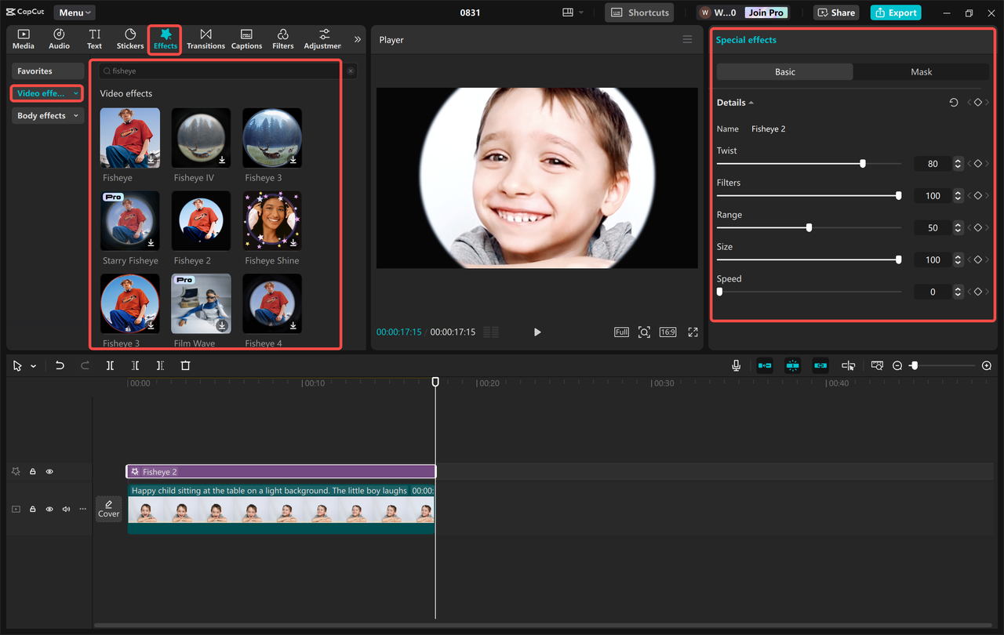Click the Join Pro button

click(x=766, y=13)
